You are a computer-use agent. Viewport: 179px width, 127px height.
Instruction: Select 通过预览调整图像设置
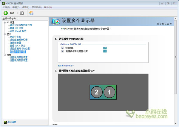point(21,25)
